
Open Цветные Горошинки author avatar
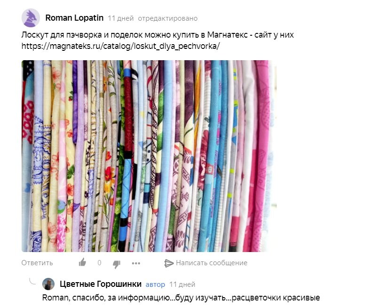click(x=48, y=284)
